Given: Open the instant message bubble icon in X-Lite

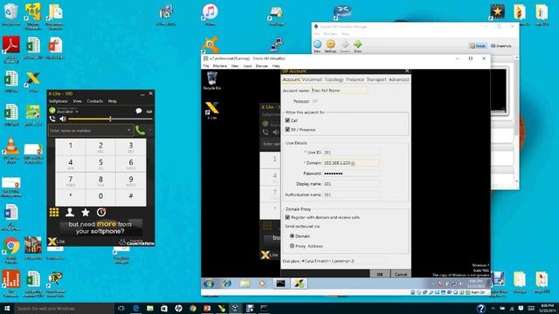Looking at the screenshot, I should click(x=139, y=111).
